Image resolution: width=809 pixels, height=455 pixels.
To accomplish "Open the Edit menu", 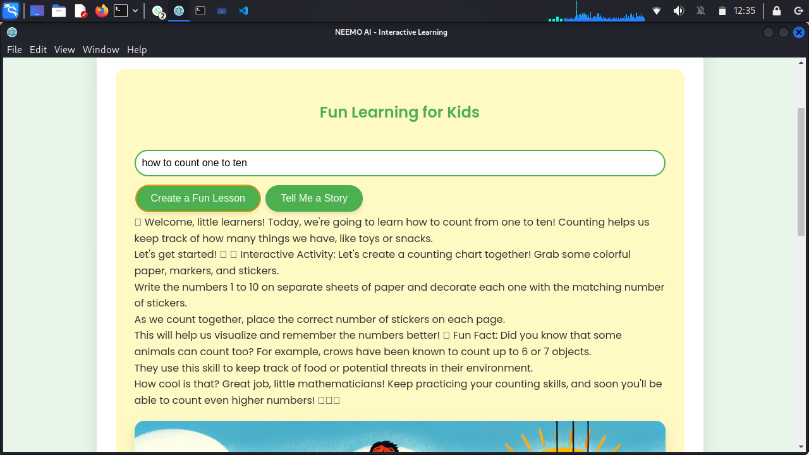I will [39, 49].
